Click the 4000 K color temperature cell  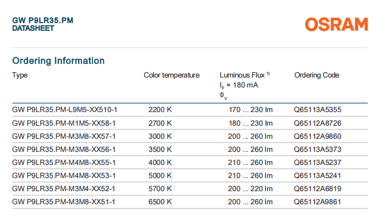[160, 163]
